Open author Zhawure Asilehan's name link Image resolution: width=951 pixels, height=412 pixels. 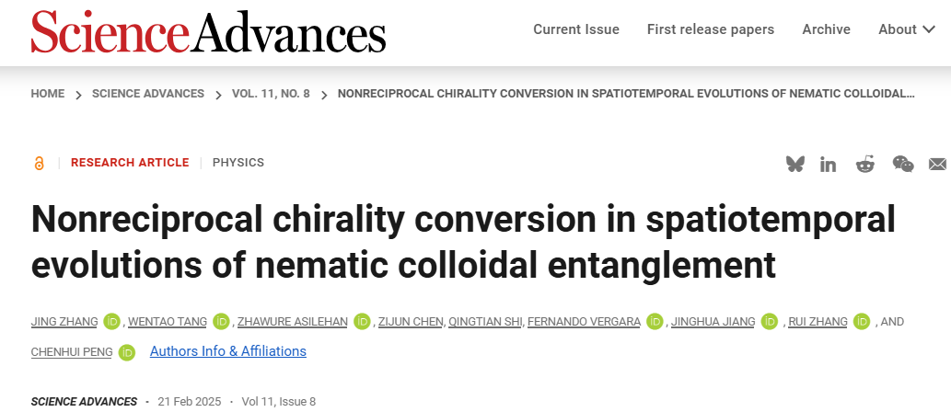pyautogui.click(x=293, y=322)
